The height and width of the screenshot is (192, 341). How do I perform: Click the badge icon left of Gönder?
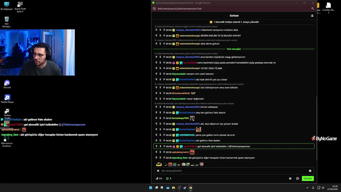click(298, 179)
